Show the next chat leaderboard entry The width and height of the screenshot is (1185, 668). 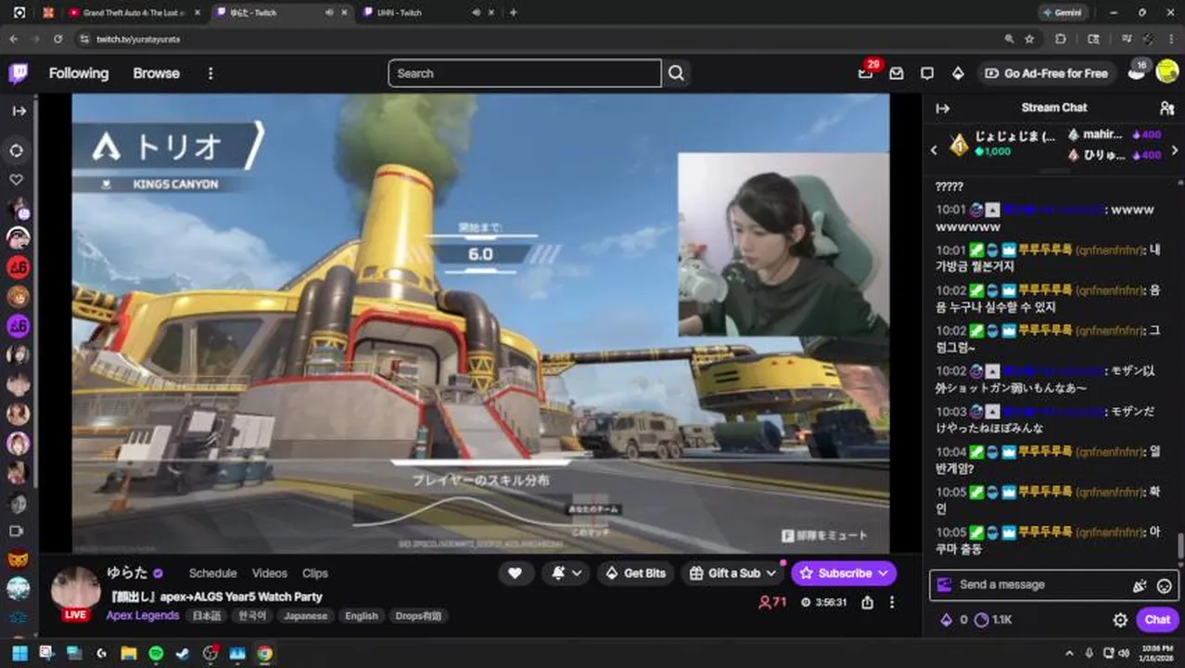1175,149
